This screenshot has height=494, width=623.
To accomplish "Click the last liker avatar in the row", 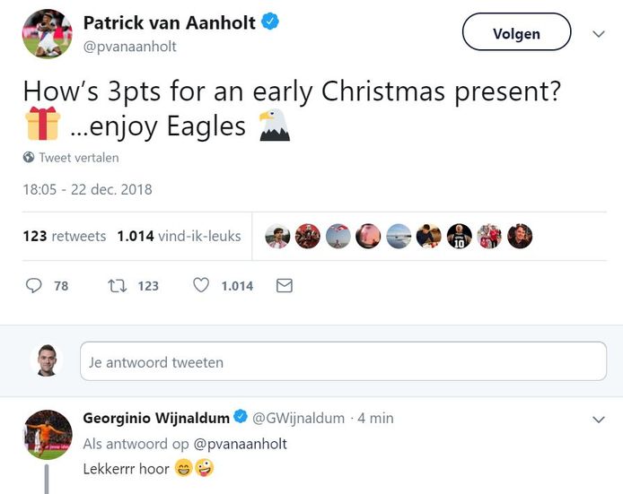I will [x=520, y=236].
